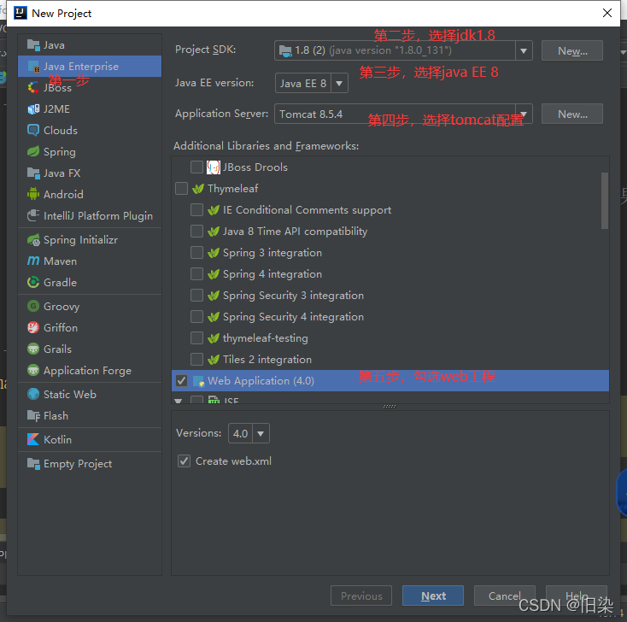Collapse the JSF tree node arrow
The height and width of the screenshot is (622, 627).
[x=179, y=401]
